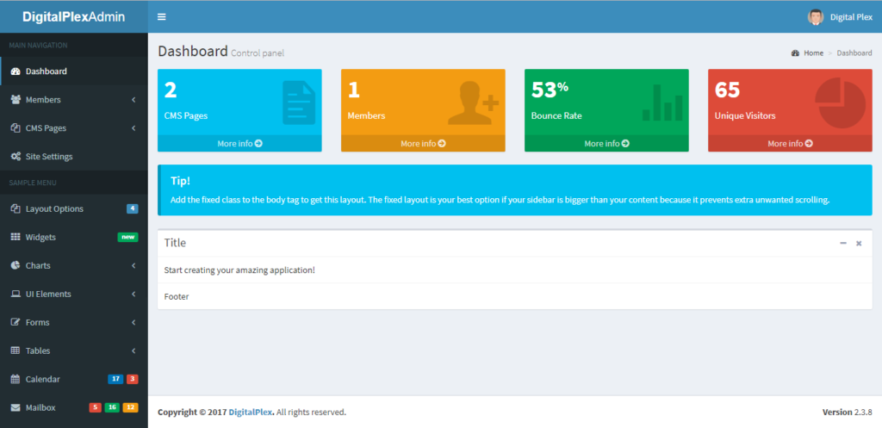The image size is (882, 428).
Task: Click the Members group icon in the sidebar
Action: click(16, 100)
